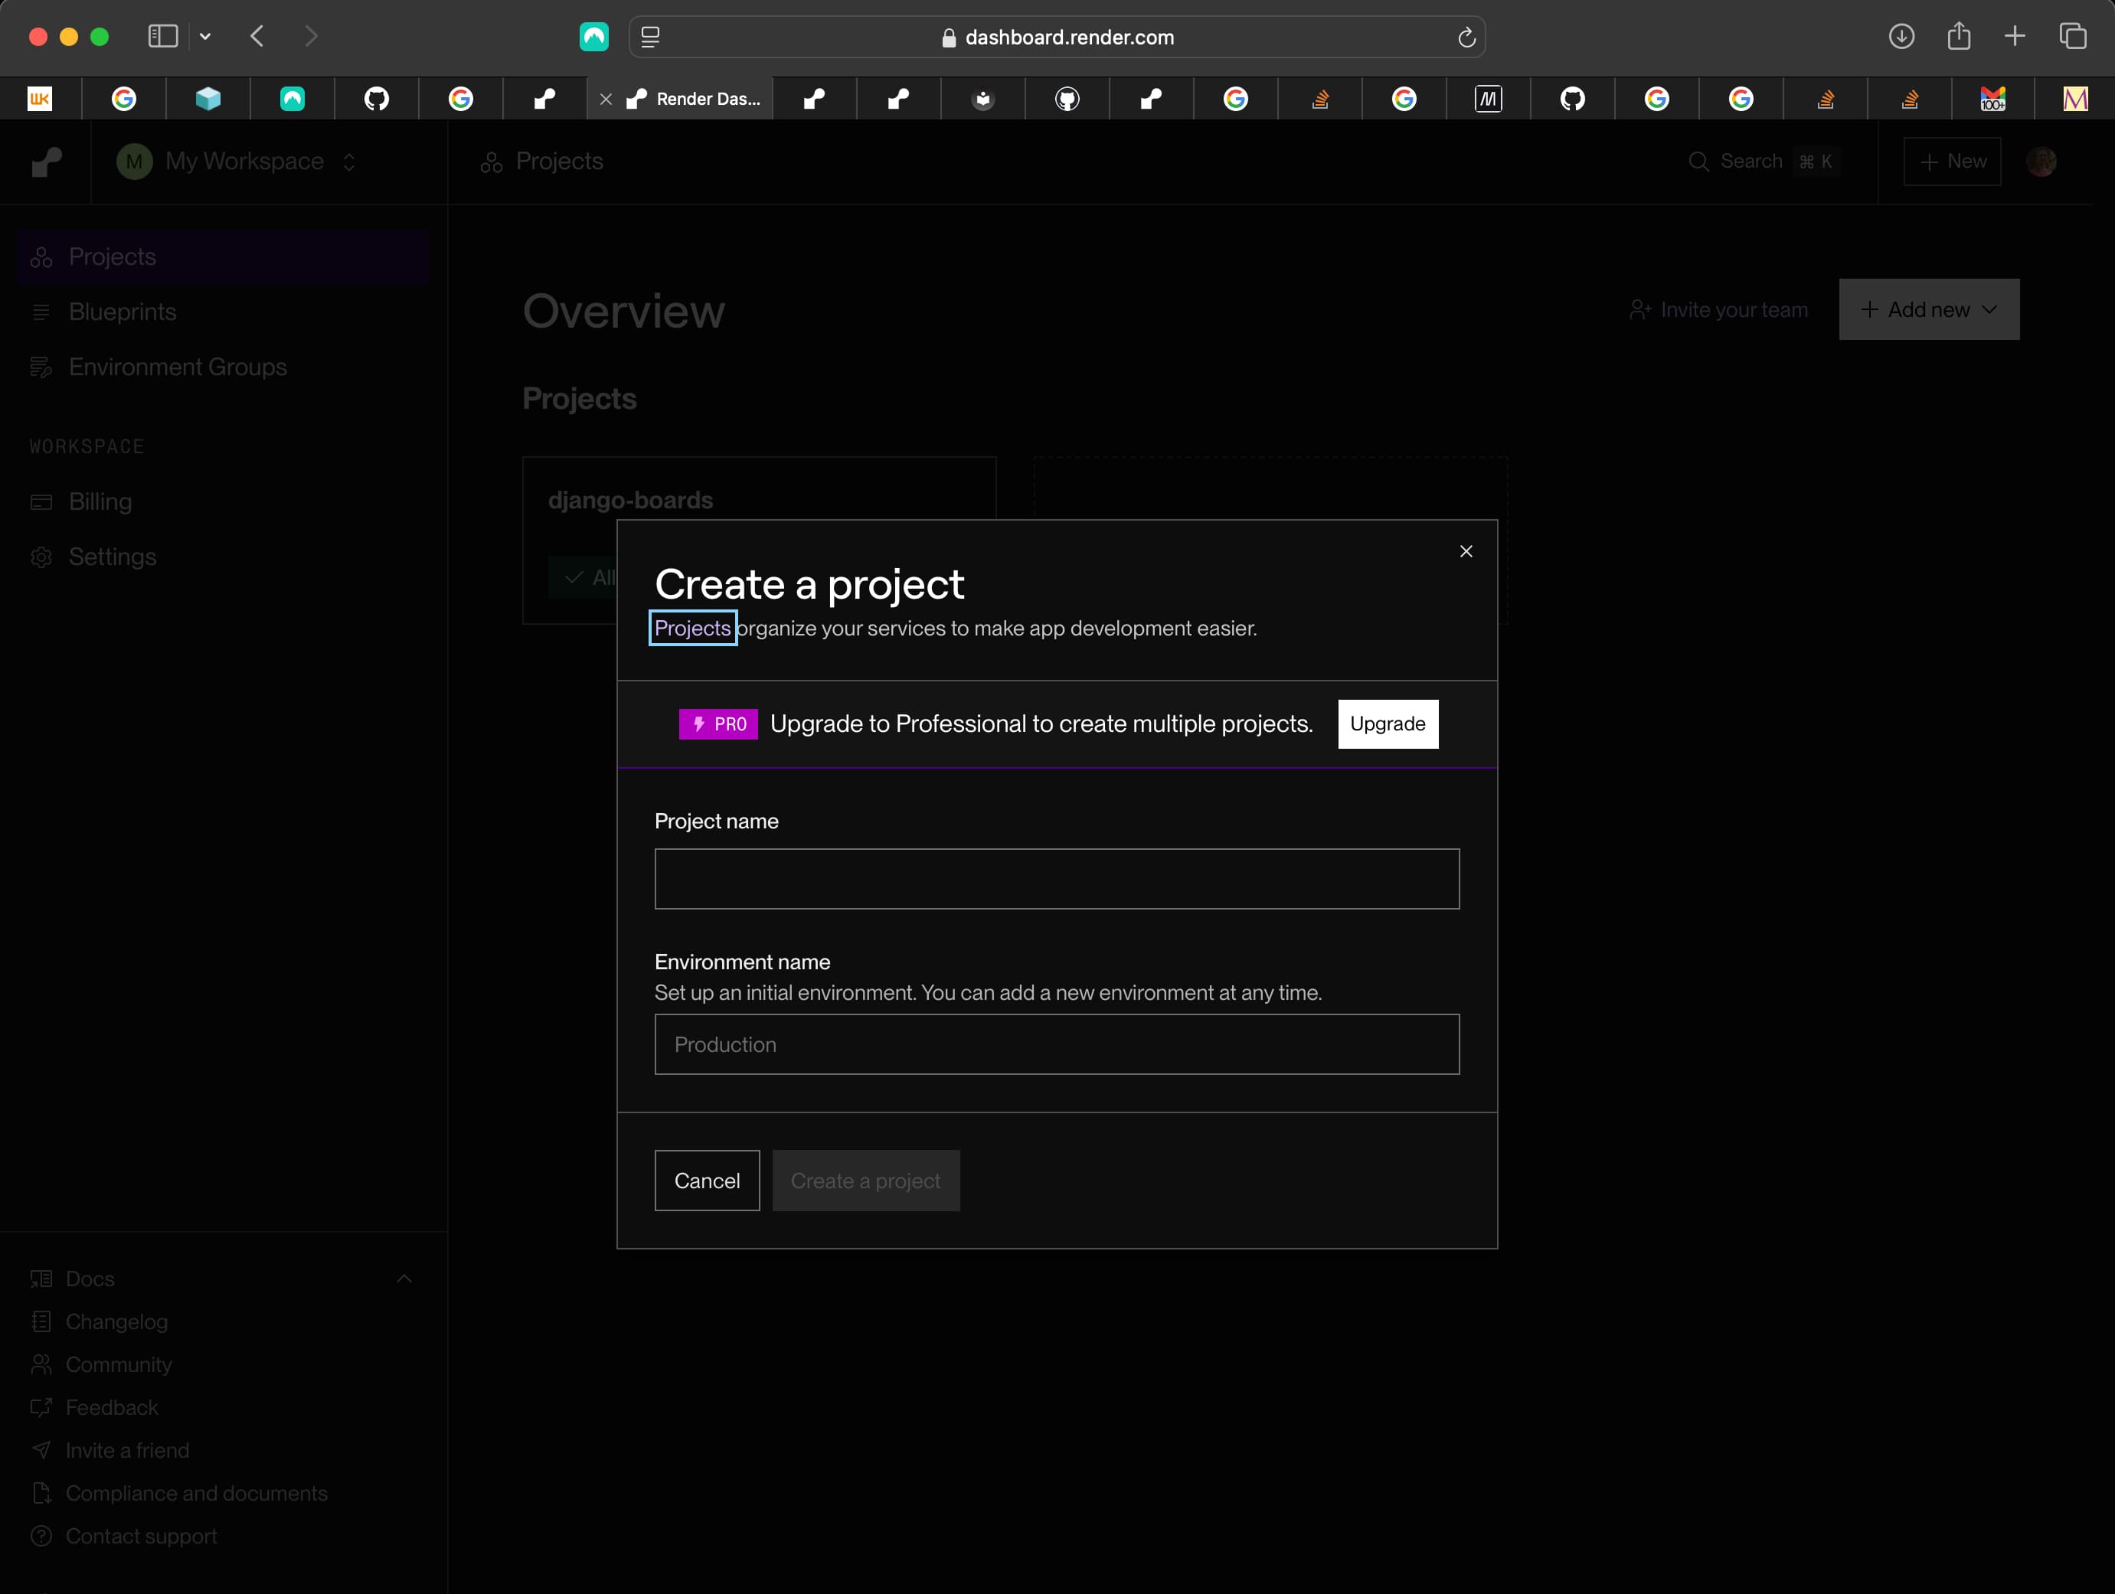2115x1594 pixels.
Task: Click the Settings gear icon
Action: pos(41,557)
